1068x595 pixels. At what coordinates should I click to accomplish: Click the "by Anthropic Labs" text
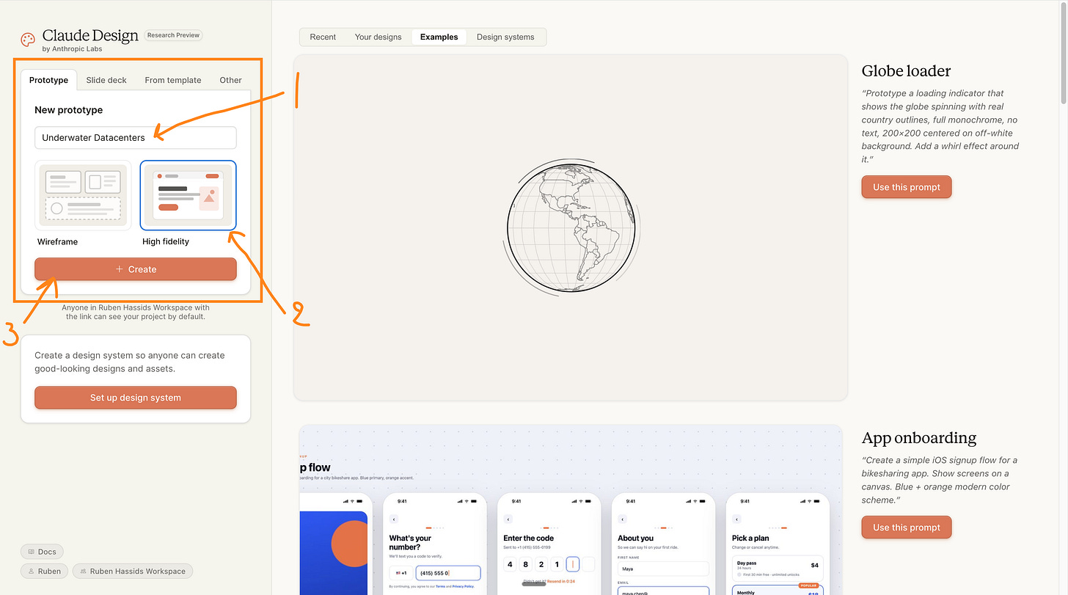point(73,49)
